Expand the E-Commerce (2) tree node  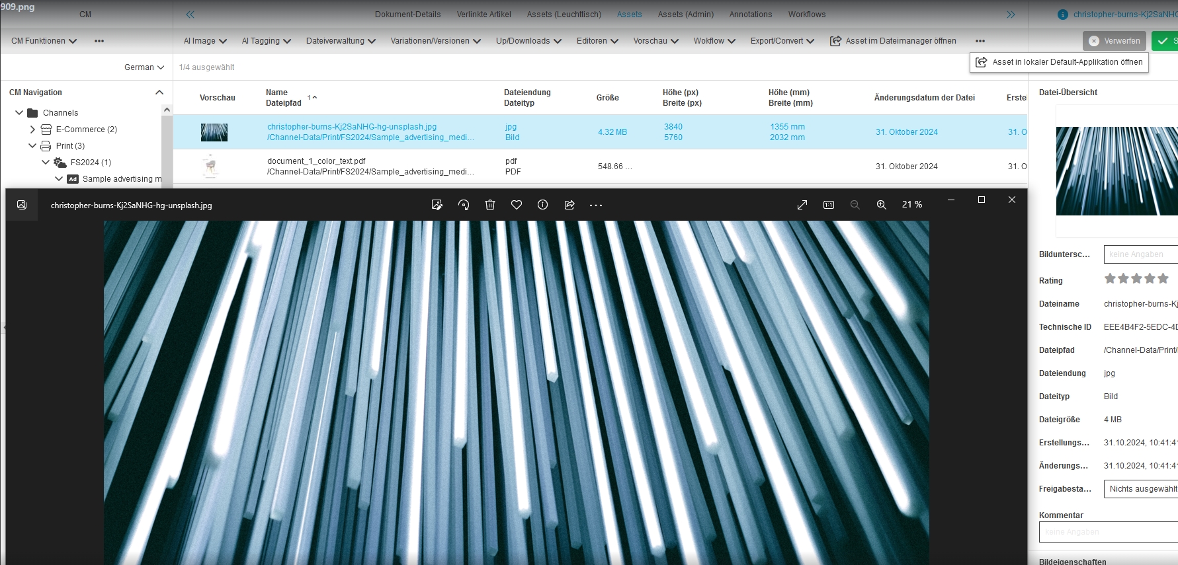point(32,130)
